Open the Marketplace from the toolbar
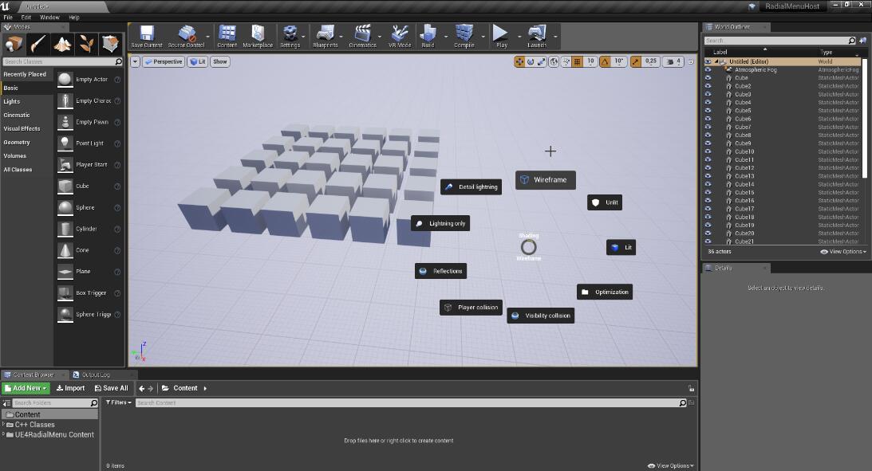 tap(257, 35)
